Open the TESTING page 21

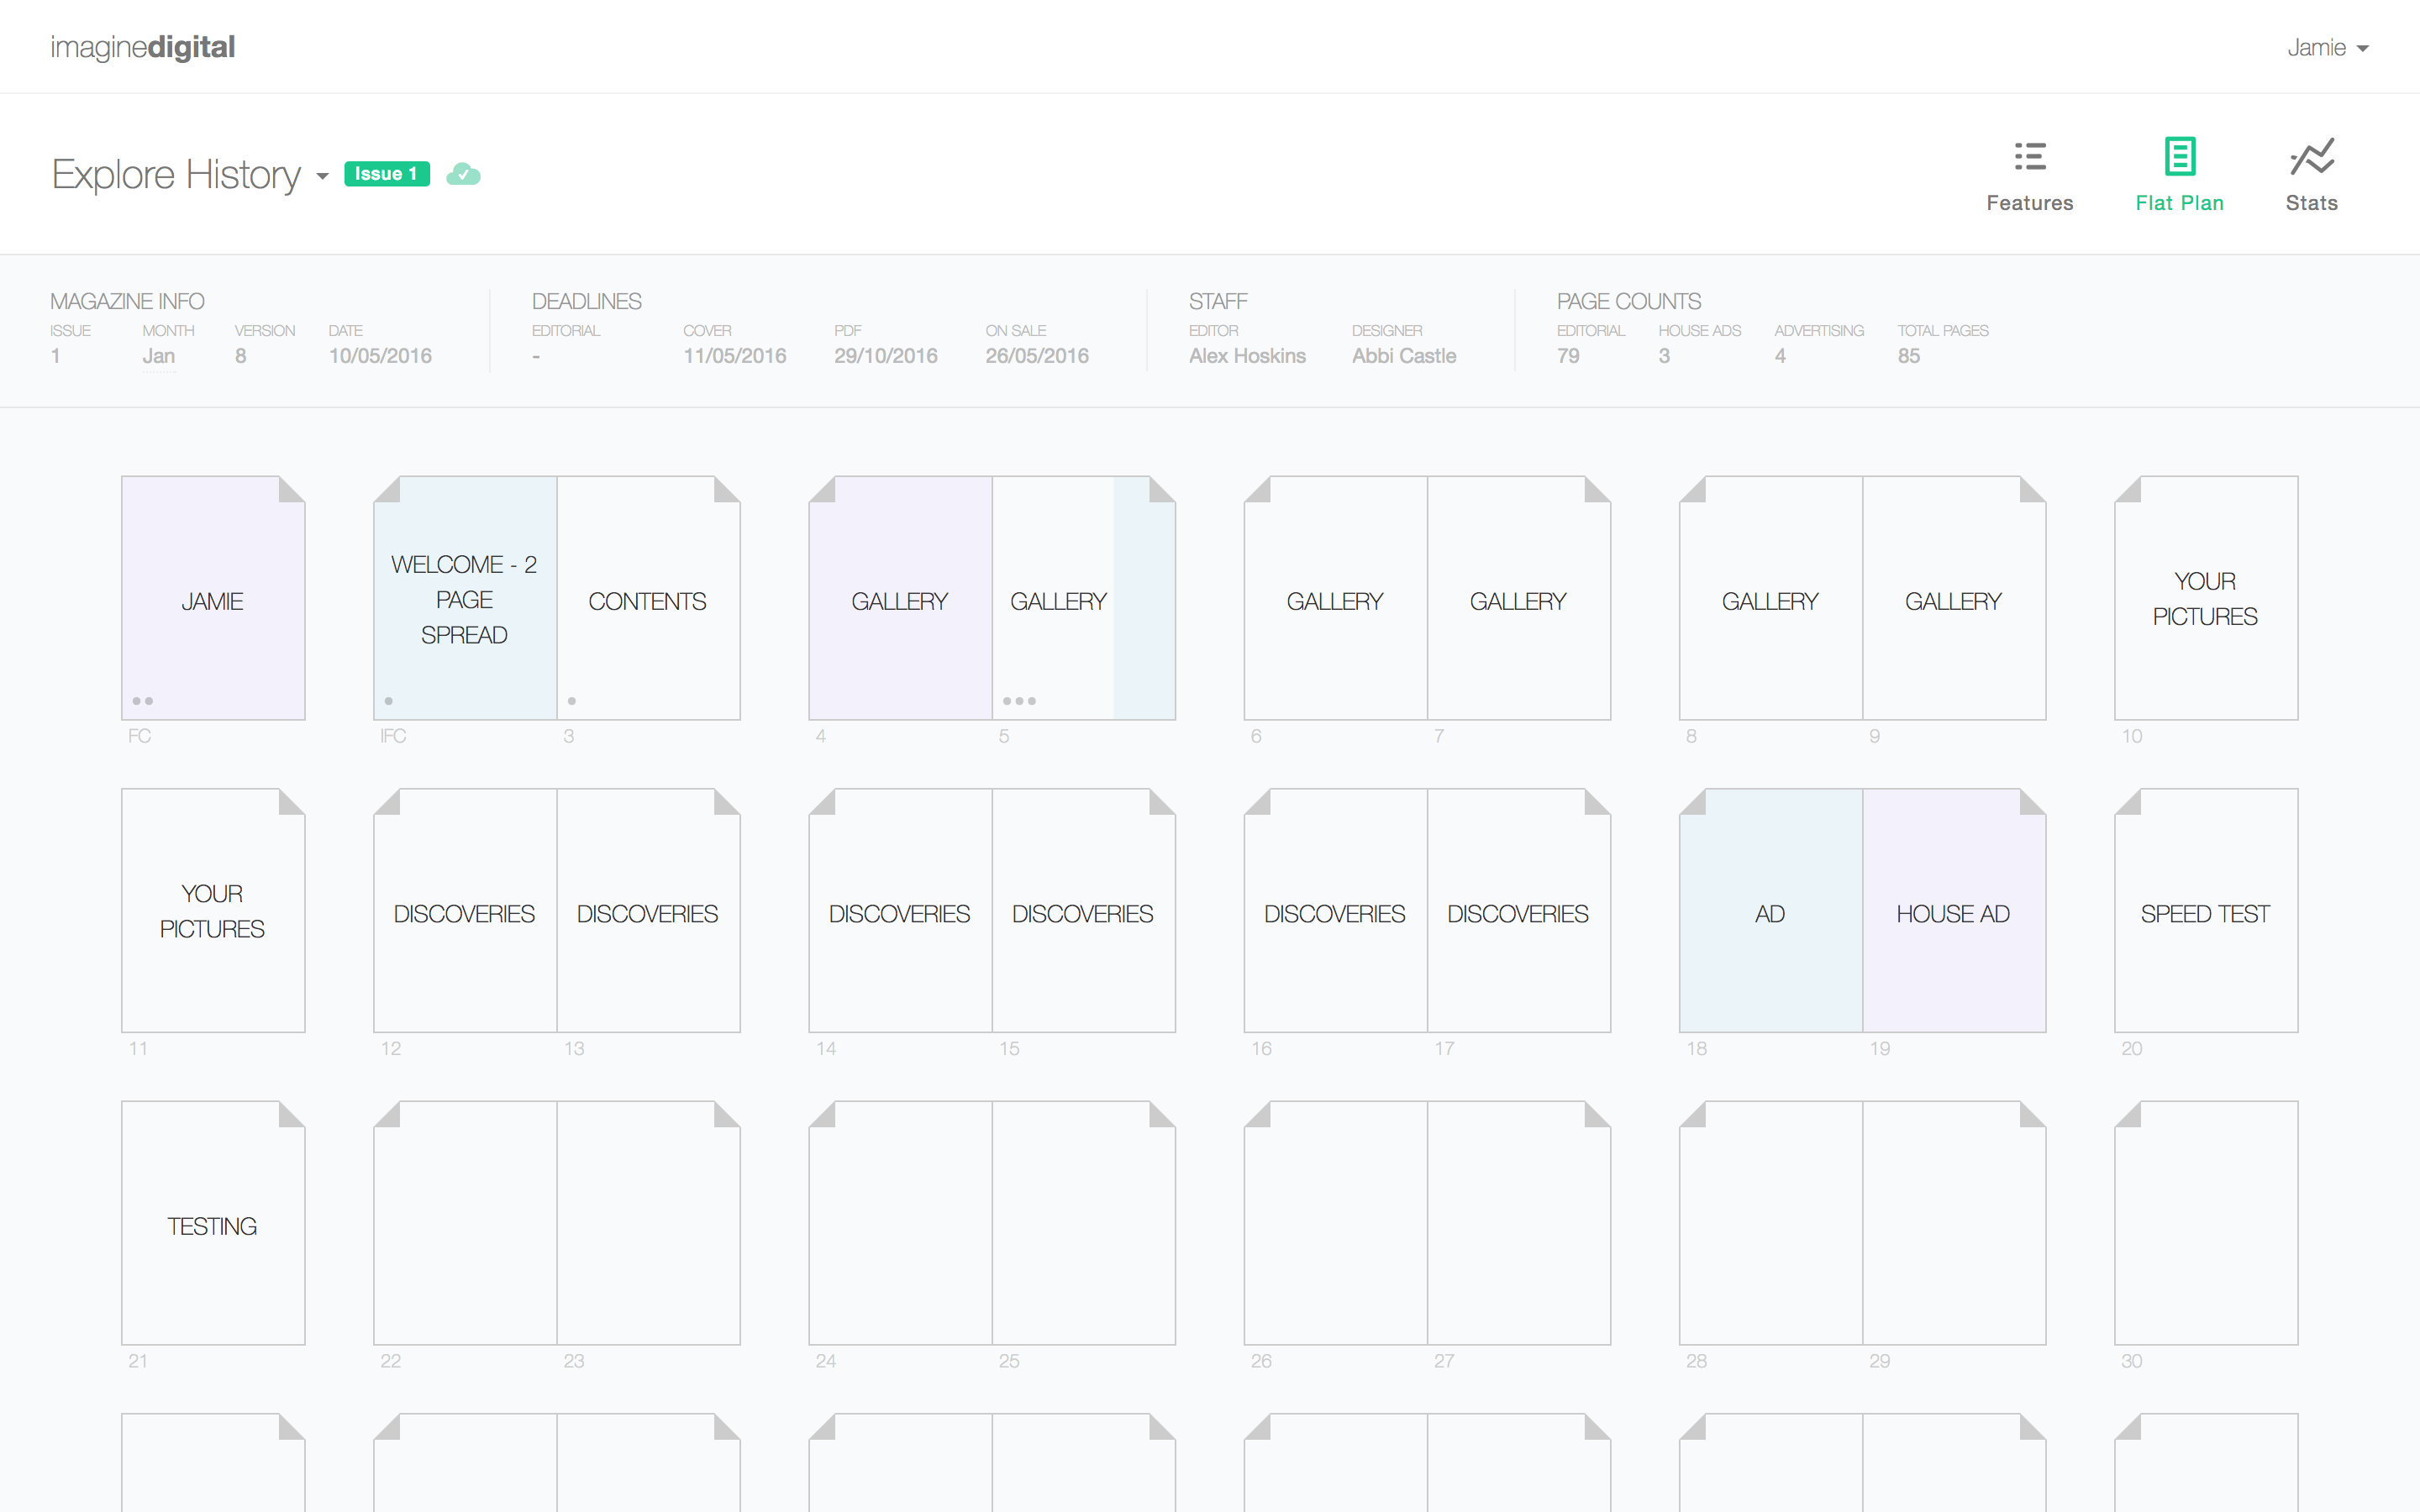tap(213, 1223)
